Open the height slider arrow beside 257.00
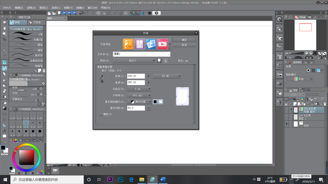The height and width of the screenshot is (184, 328). (x=149, y=83)
